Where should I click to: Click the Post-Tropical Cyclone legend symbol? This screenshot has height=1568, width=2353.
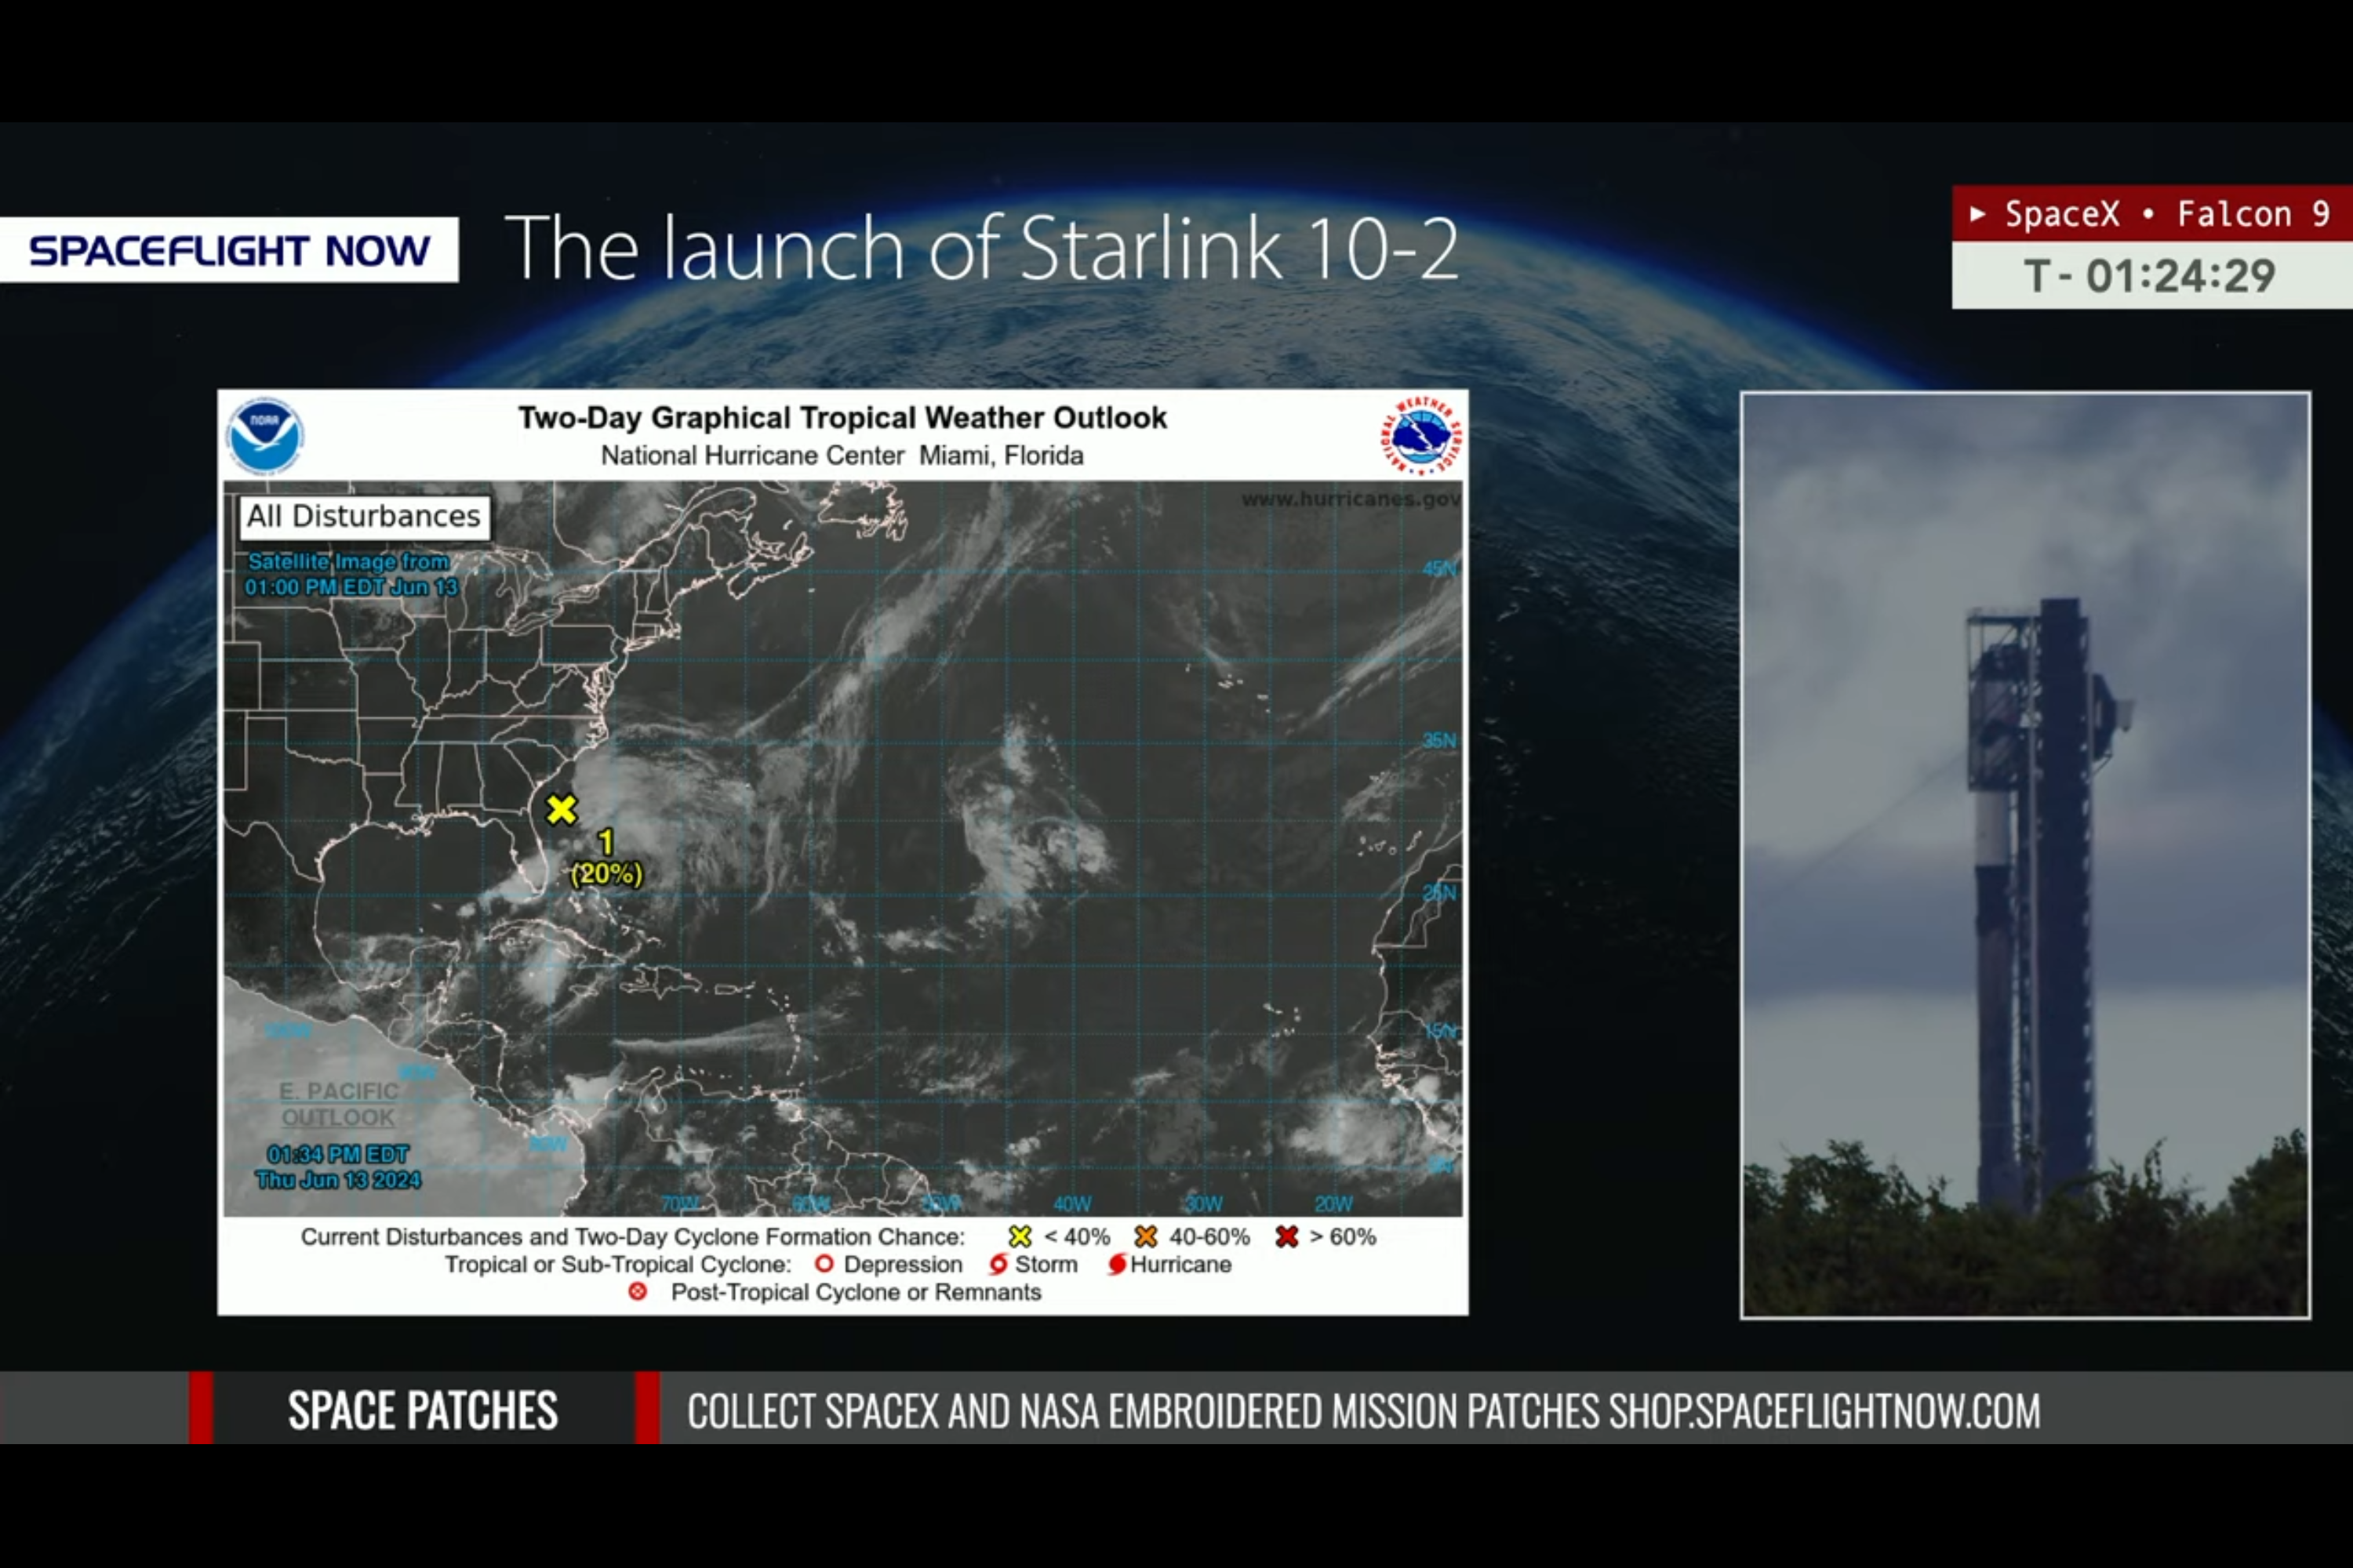point(637,1292)
